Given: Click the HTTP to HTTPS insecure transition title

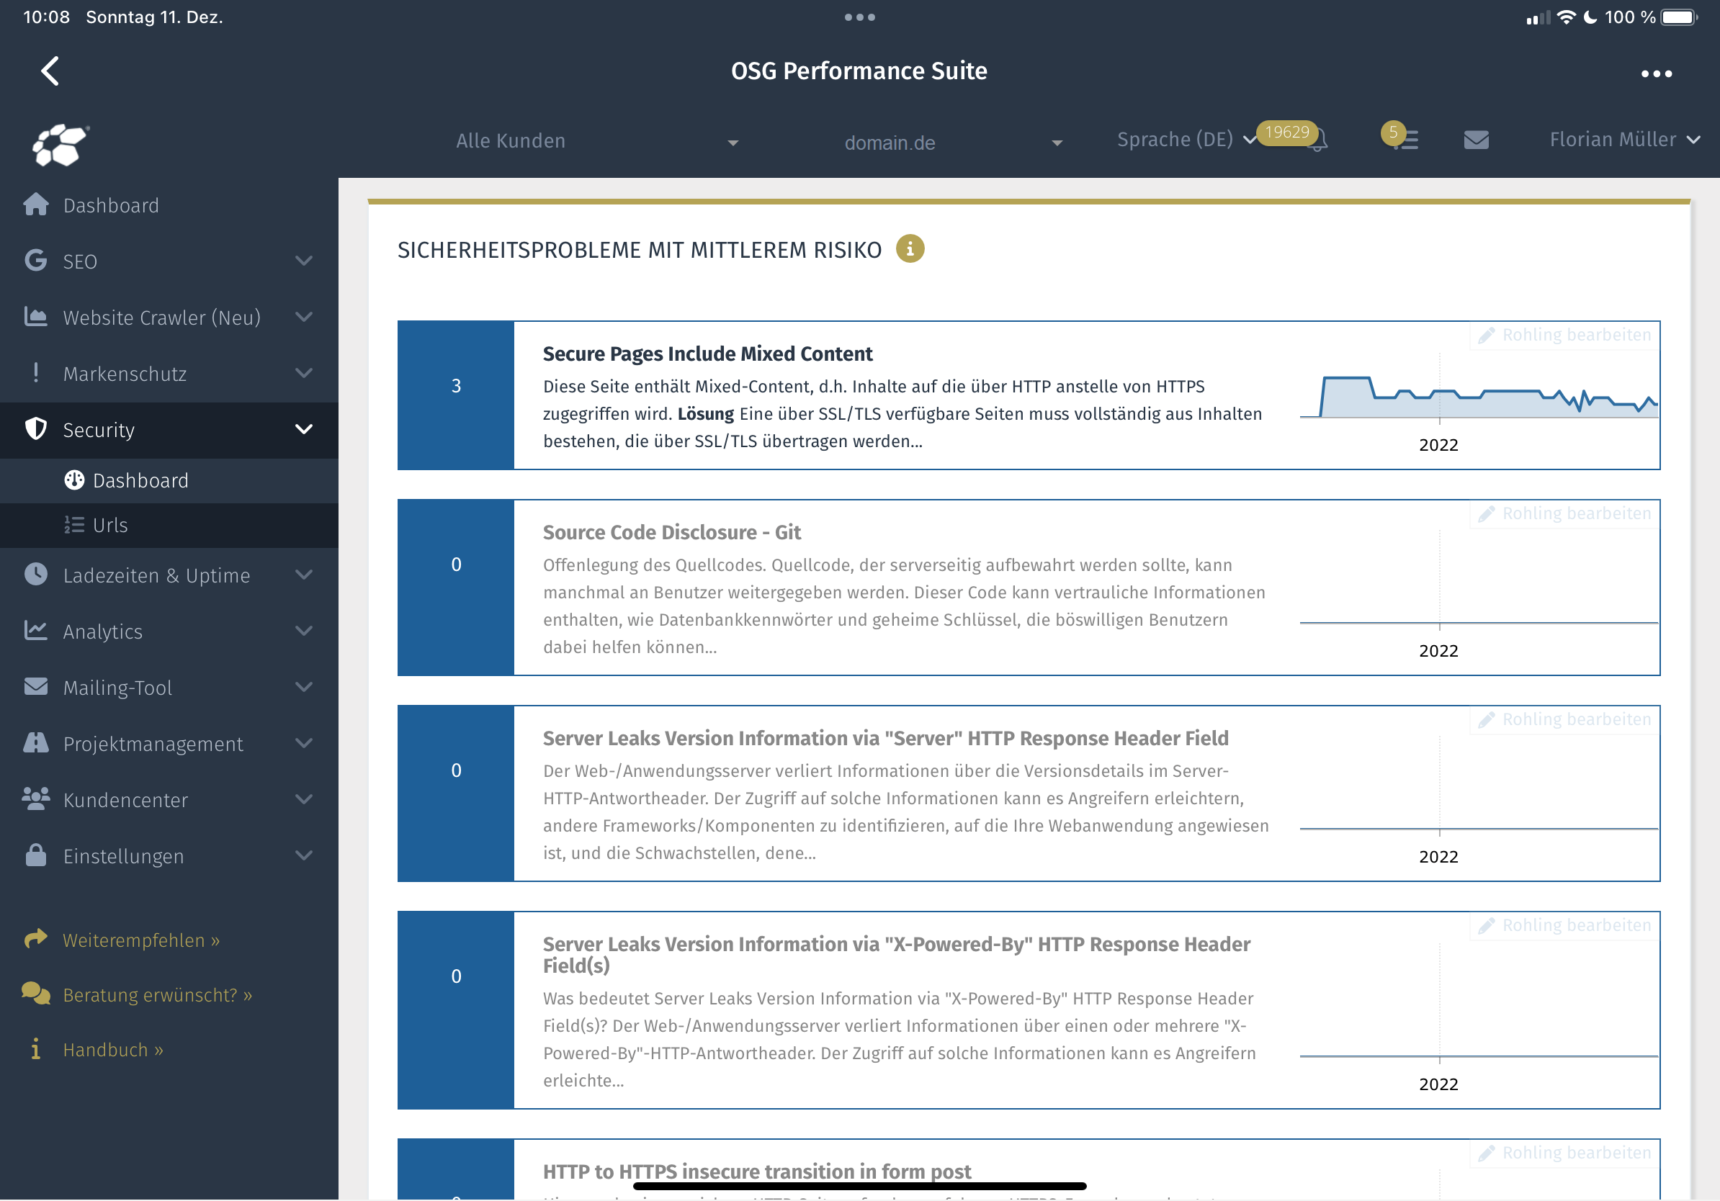Looking at the screenshot, I should pyautogui.click(x=756, y=1171).
